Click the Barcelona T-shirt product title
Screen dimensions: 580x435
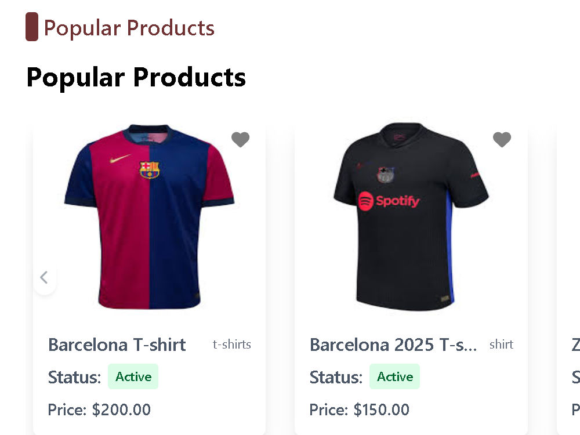pos(117,345)
